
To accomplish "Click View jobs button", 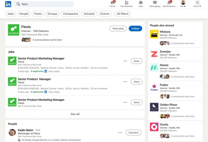I will tap(118, 29).
